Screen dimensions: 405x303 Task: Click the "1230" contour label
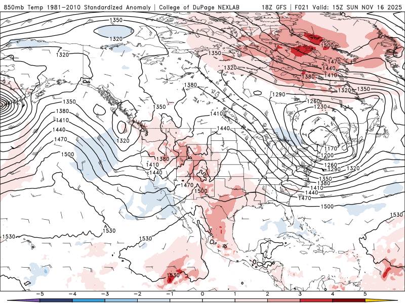[320, 107]
